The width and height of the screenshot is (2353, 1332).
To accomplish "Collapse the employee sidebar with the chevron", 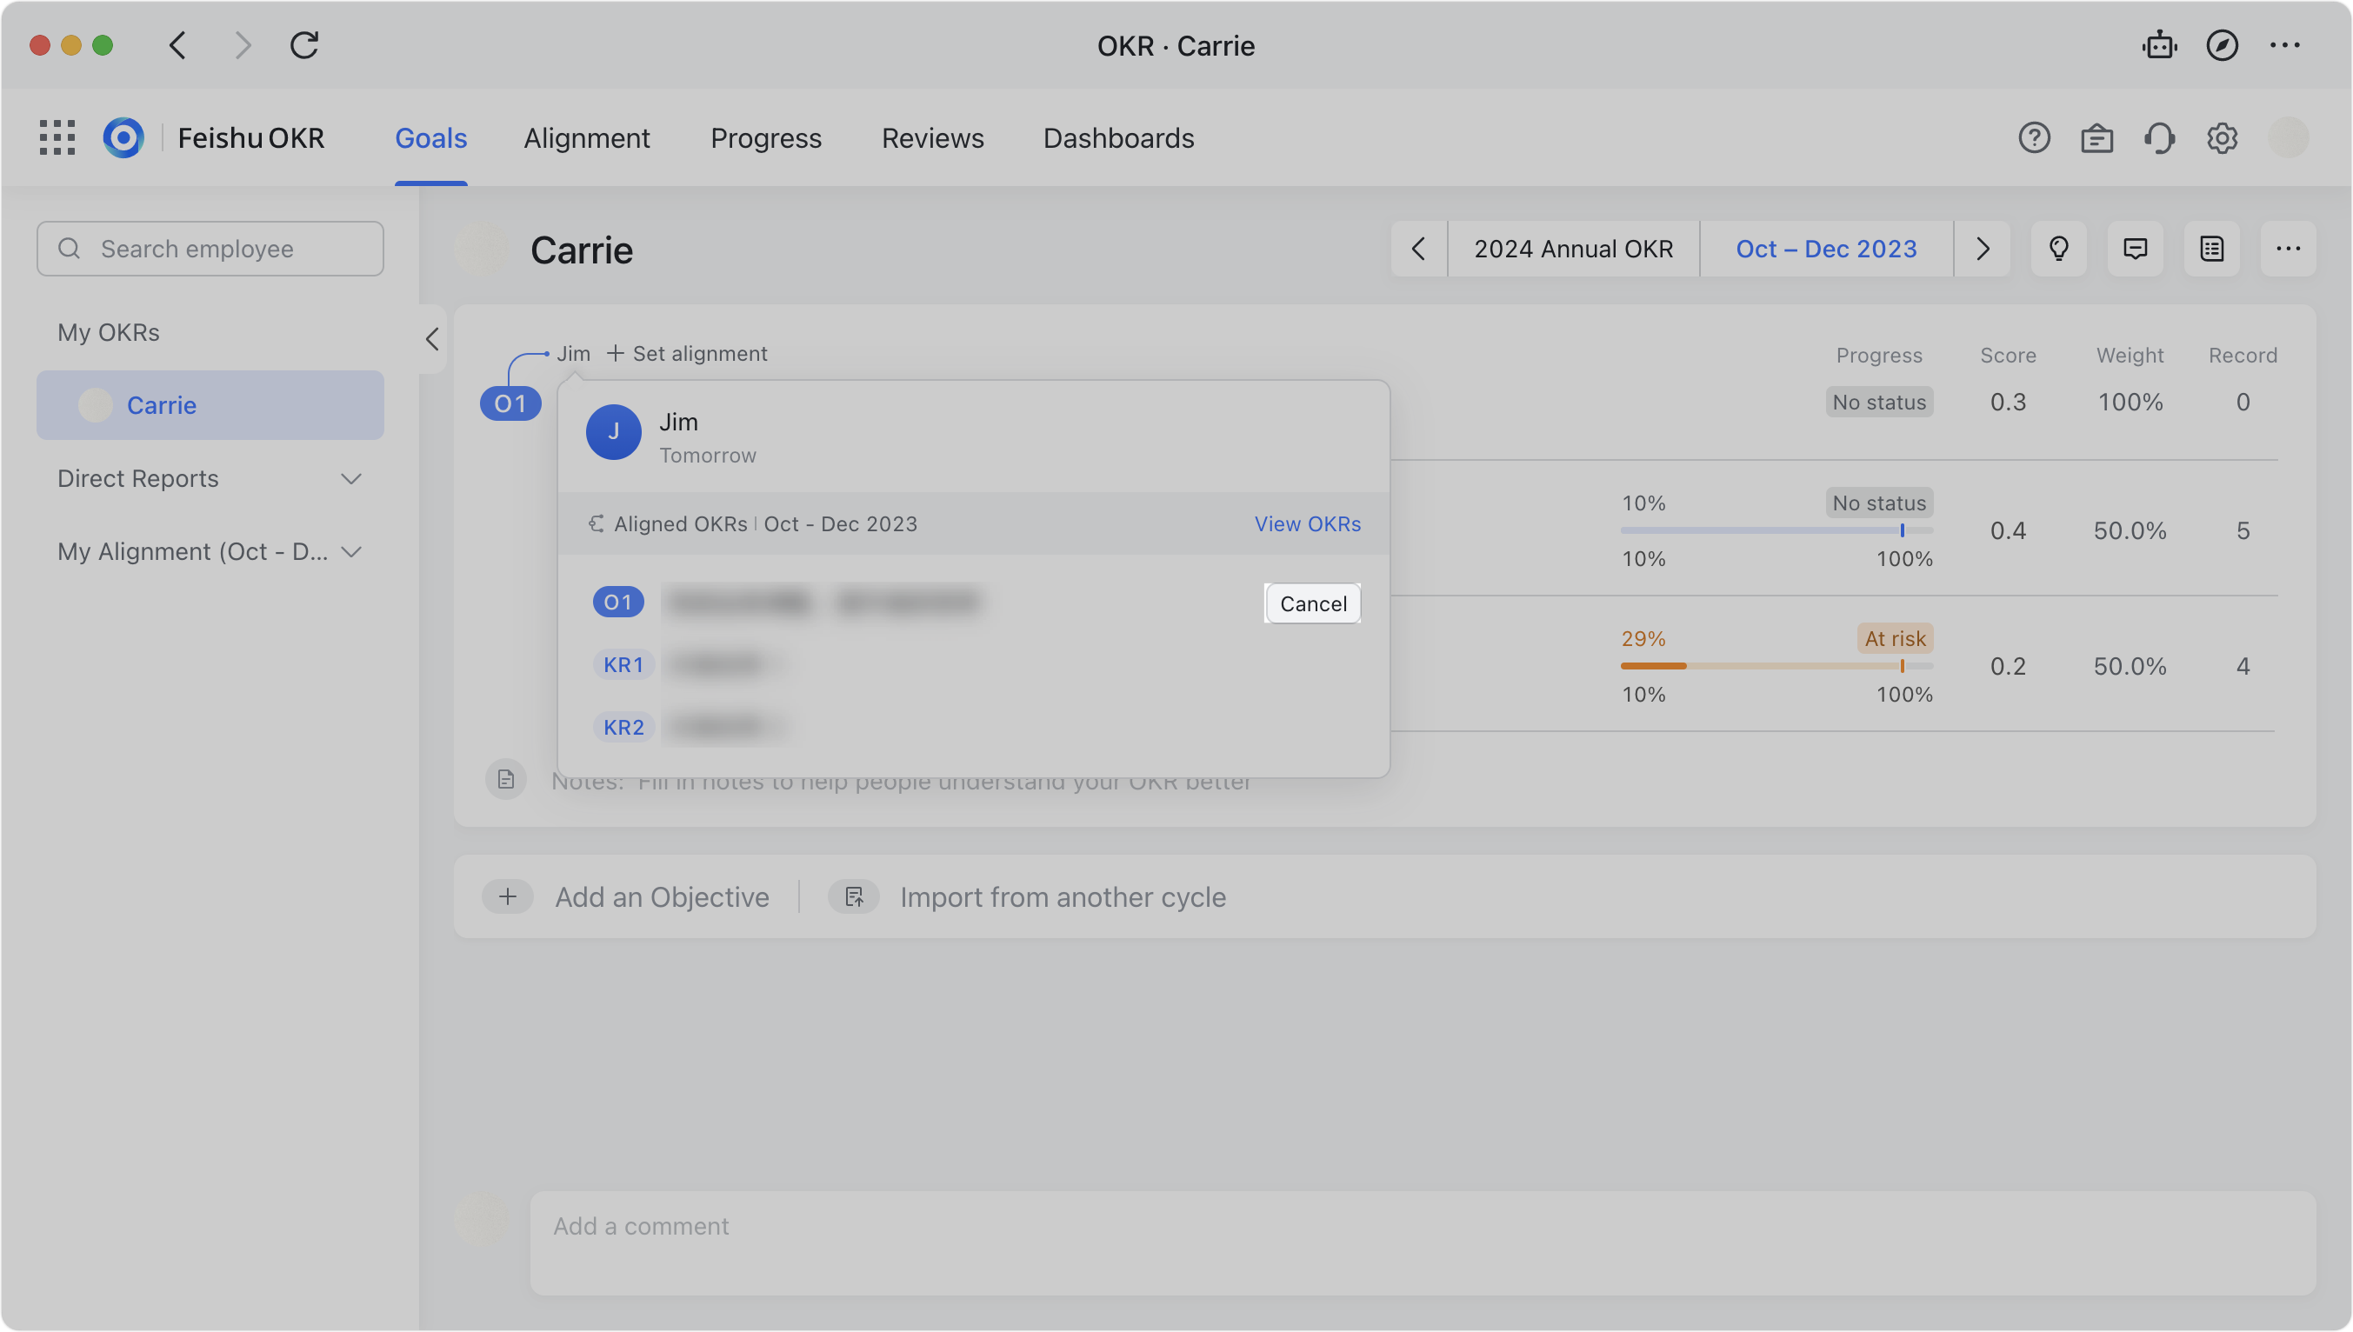I will pos(431,338).
